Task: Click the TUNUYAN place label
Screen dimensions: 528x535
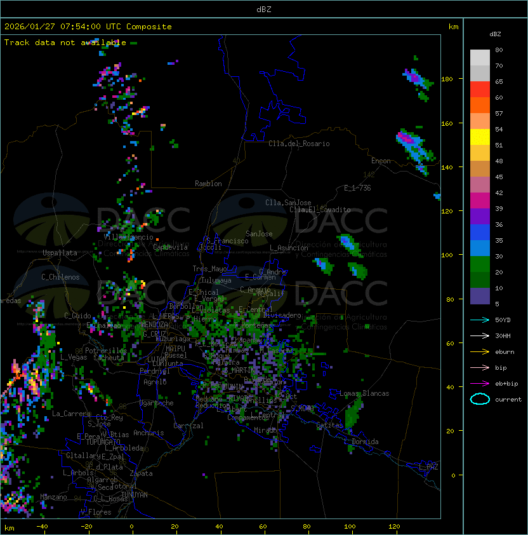Action: point(135,495)
